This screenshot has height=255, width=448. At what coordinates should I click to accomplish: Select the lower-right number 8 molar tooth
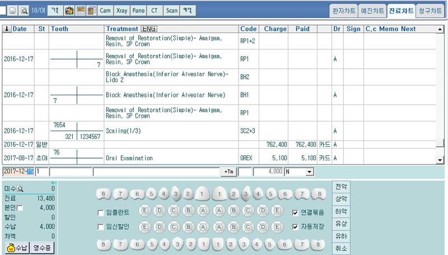[318, 245]
